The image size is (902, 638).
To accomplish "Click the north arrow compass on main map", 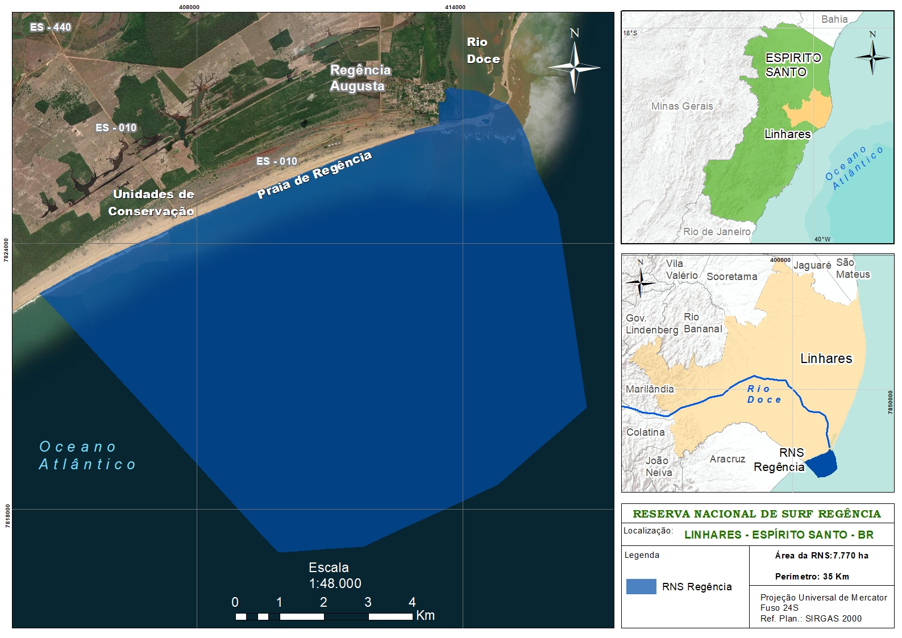I will click(x=575, y=66).
